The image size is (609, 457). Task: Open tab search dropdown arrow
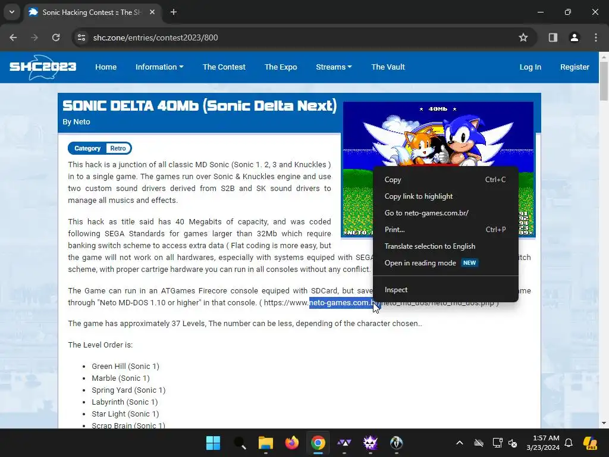pyautogui.click(x=12, y=12)
